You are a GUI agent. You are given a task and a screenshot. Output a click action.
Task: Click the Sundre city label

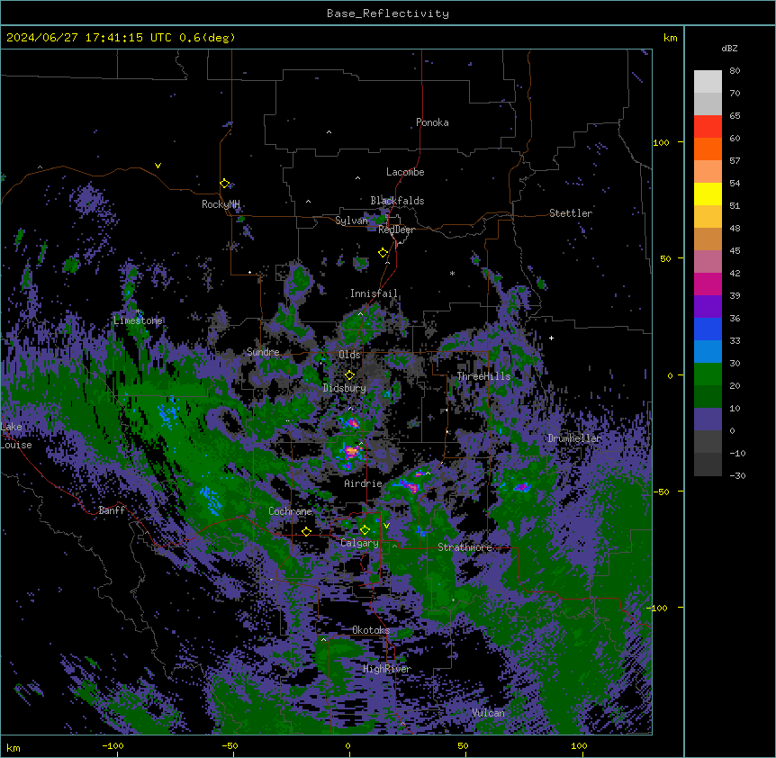(x=263, y=352)
